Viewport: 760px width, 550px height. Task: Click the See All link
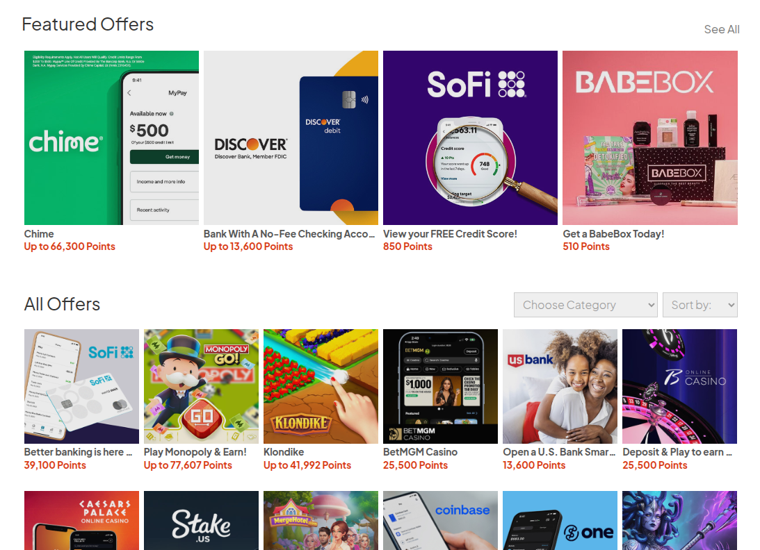722,30
